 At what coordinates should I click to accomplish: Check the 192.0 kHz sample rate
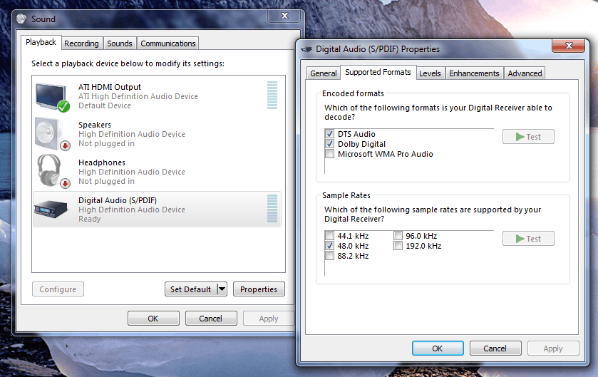point(398,245)
